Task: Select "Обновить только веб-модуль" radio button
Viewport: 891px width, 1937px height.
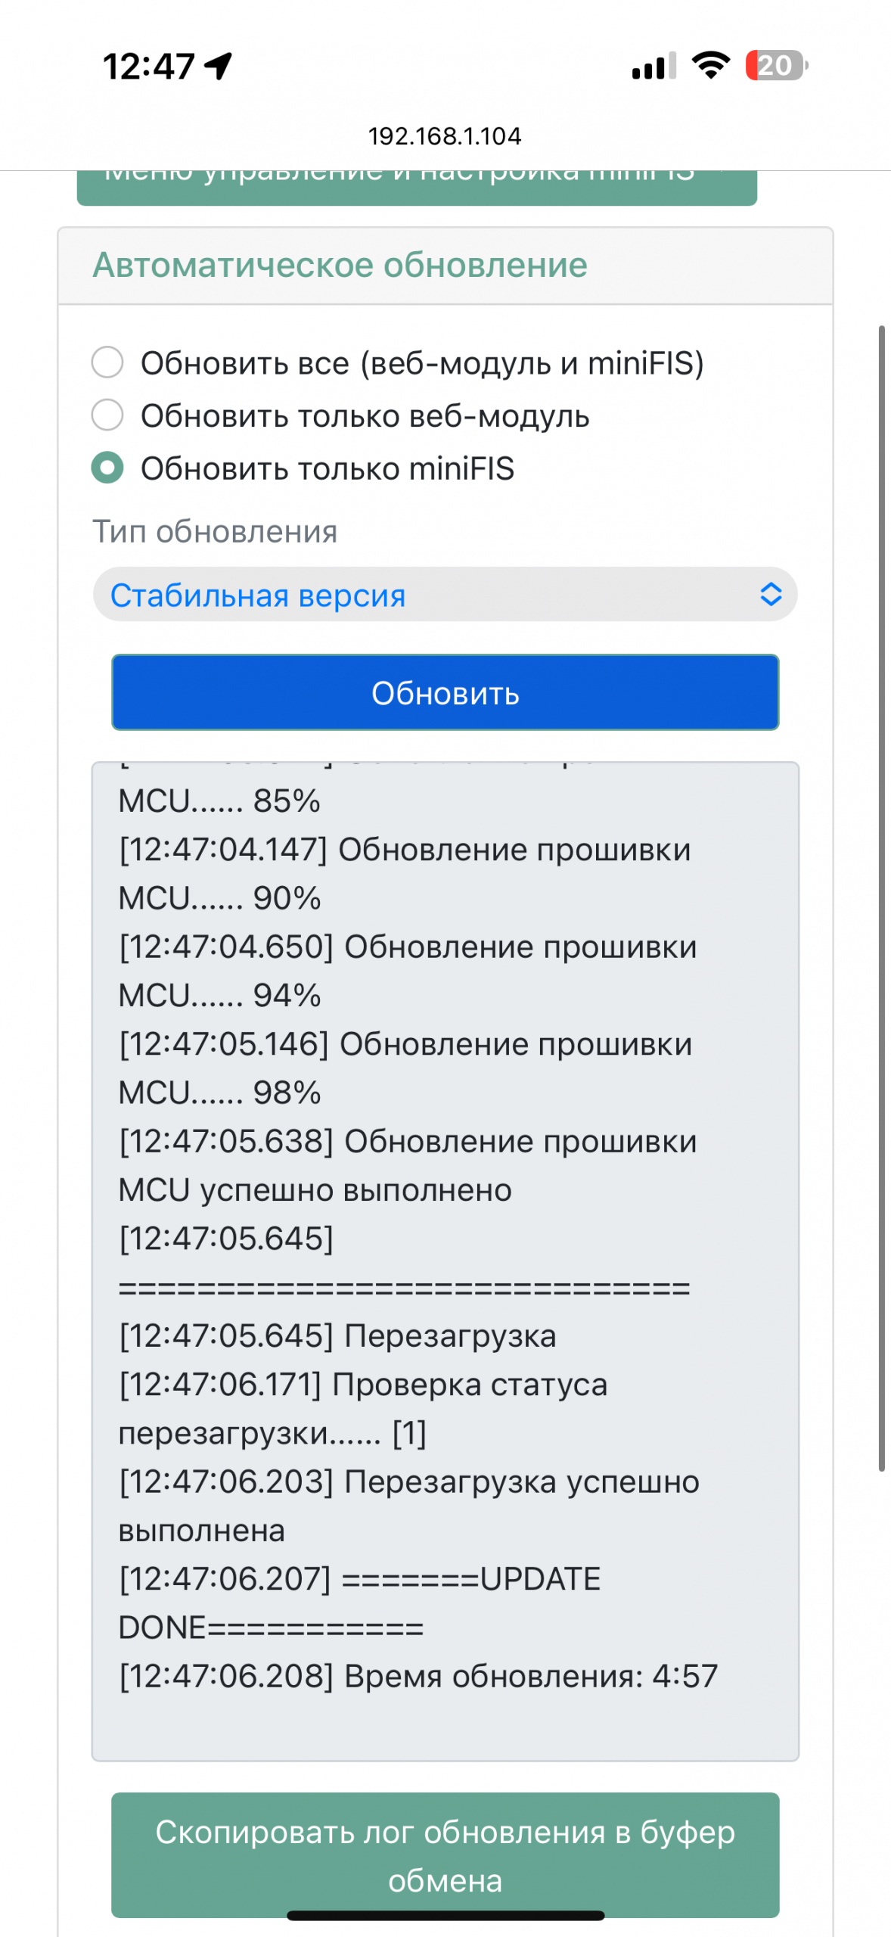Action: pos(107,415)
